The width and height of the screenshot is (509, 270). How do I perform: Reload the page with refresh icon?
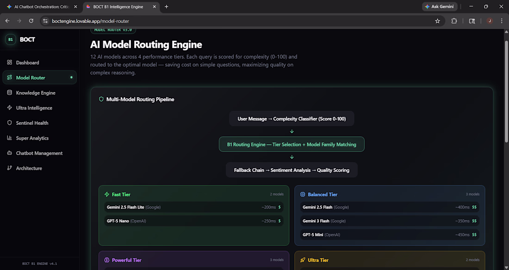(31, 21)
